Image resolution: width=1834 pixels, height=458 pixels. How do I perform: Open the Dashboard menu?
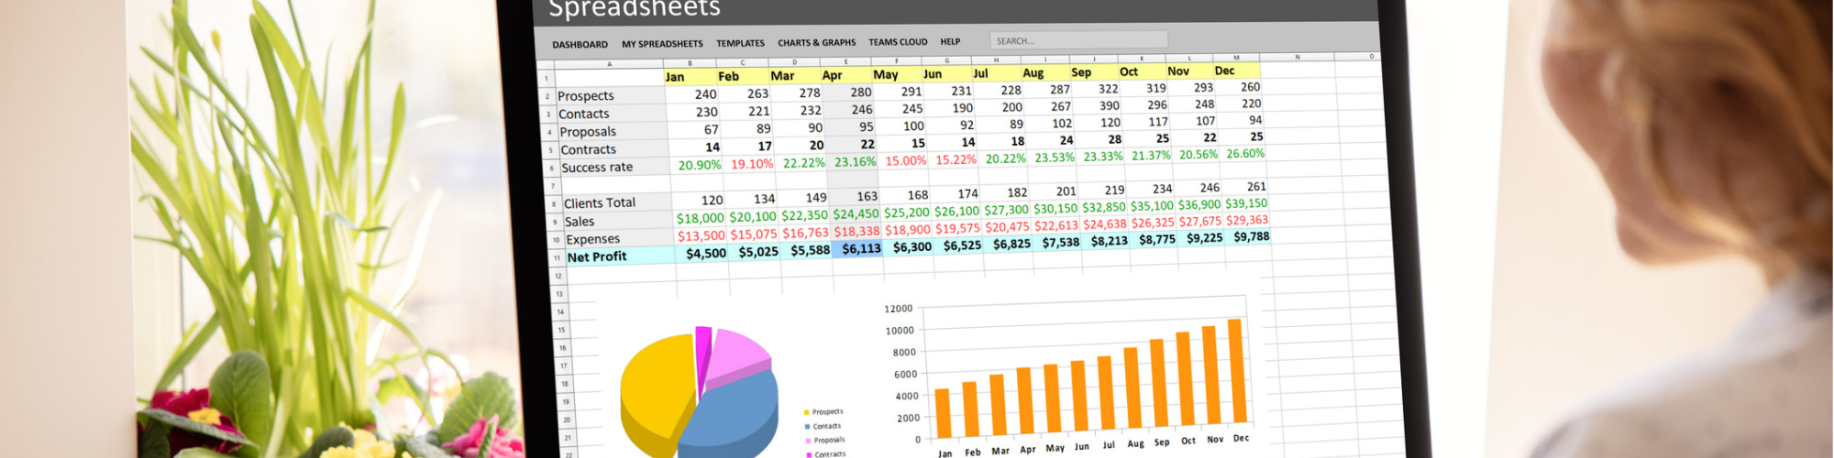pyautogui.click(x=580, y=44)
